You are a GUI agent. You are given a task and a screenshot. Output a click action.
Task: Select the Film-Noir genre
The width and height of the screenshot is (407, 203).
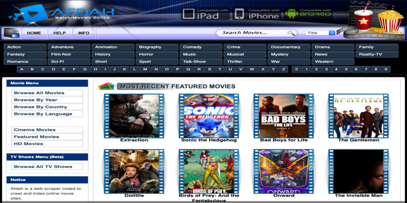(x=69, y=55)
